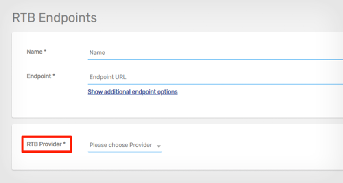The image size is (343, 183).
Task: Click the required asterisk beside Name
Action: (45, 51)
